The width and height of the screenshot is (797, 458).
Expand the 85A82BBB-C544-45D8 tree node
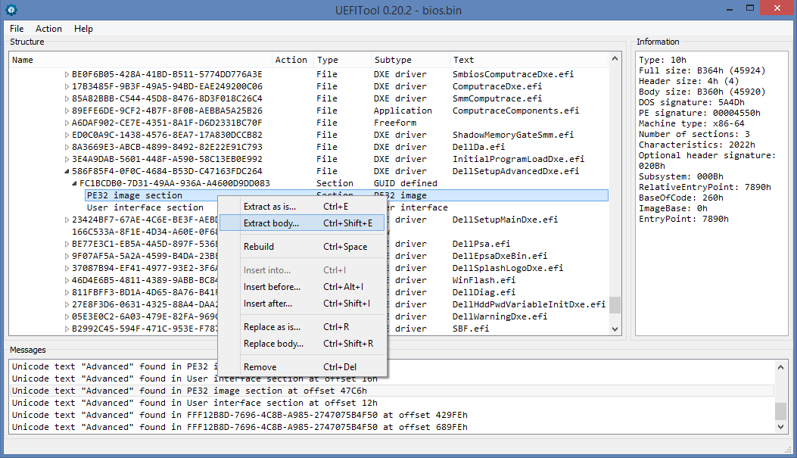[67, 98]
